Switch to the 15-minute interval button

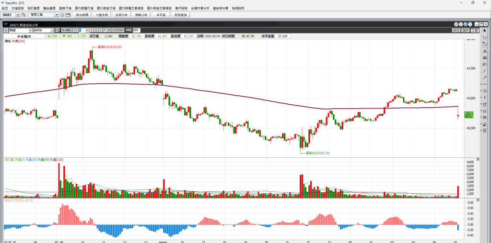(113, 30)
